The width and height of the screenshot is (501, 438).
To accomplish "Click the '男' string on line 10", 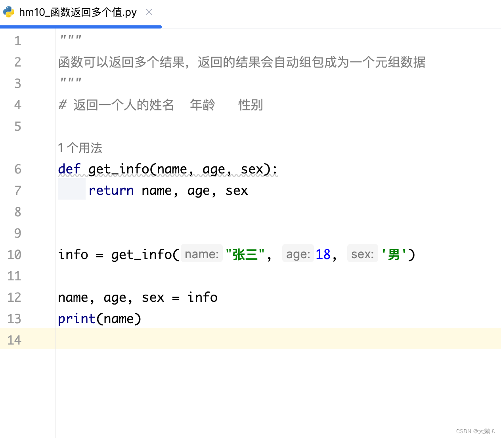I will pos(392,255).
